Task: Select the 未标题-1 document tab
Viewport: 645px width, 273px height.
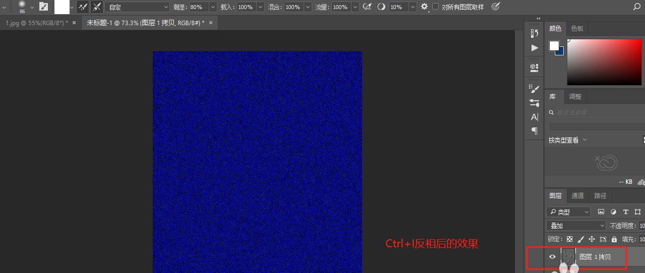Action: pyautogui.click(x=146, y=23)
